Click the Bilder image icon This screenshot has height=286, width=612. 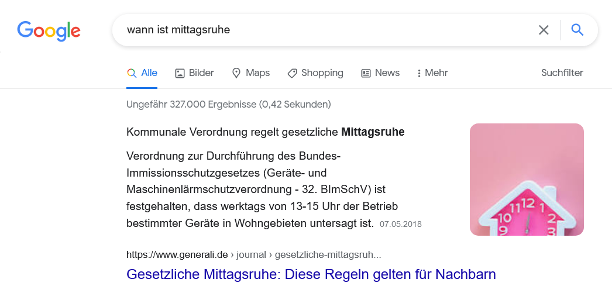point(180,73)
